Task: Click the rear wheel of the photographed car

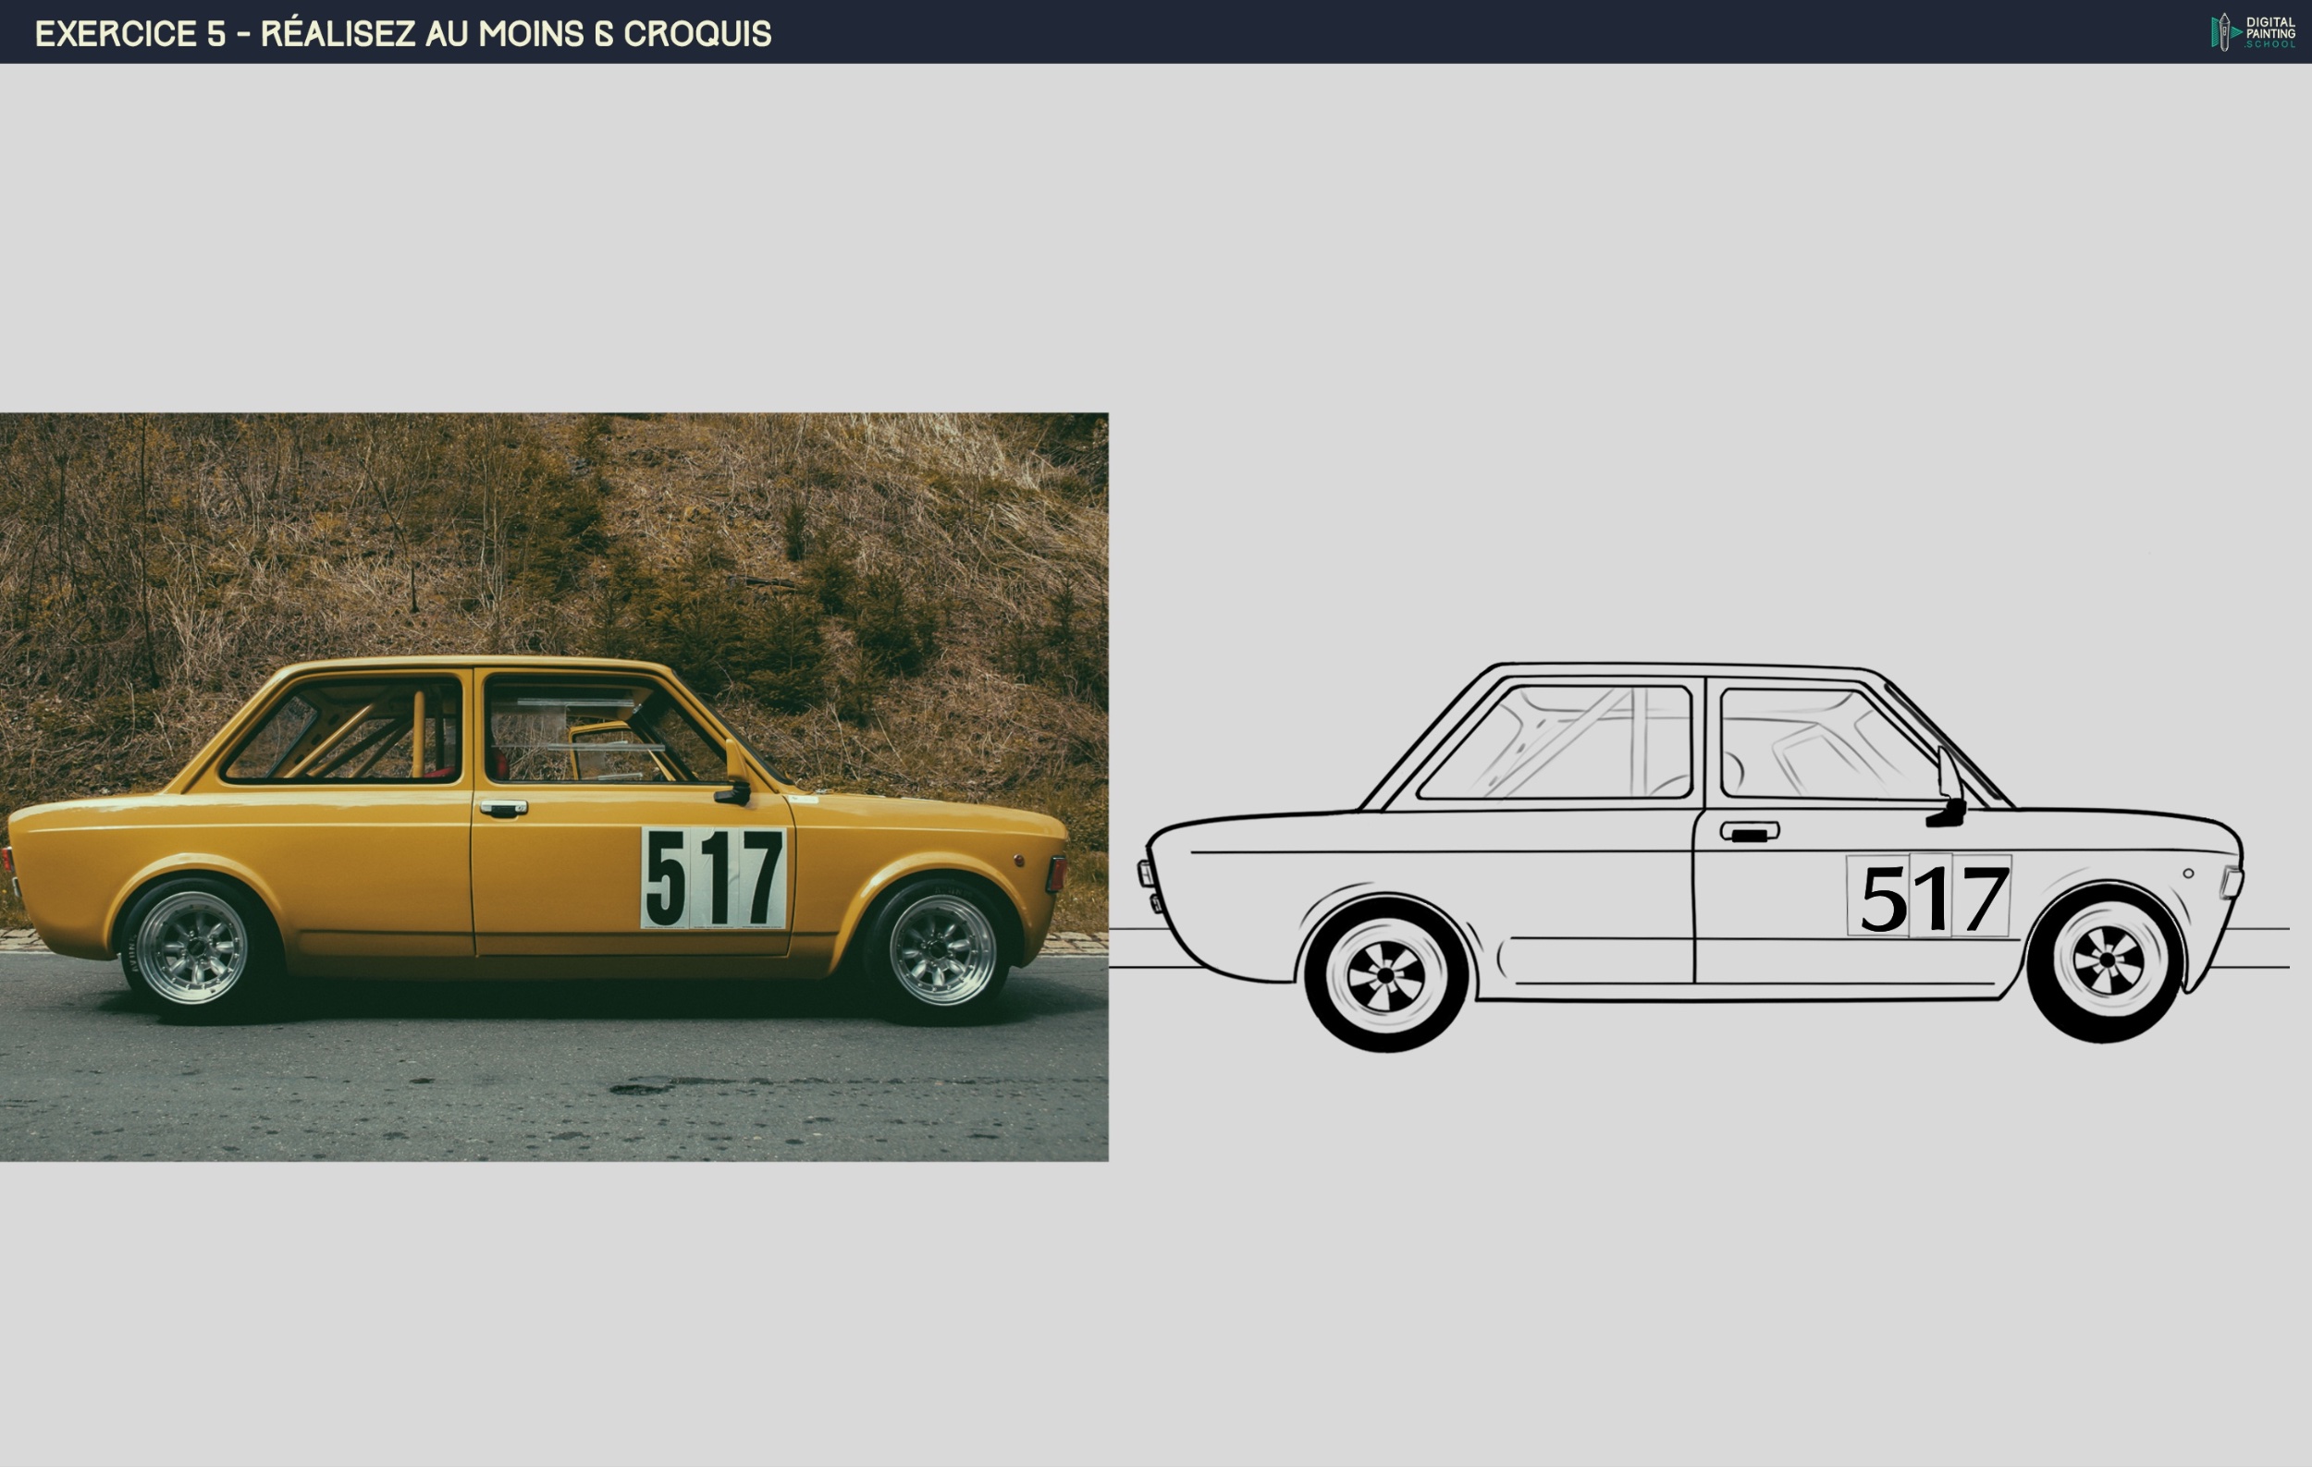Action: click(193, 947)
